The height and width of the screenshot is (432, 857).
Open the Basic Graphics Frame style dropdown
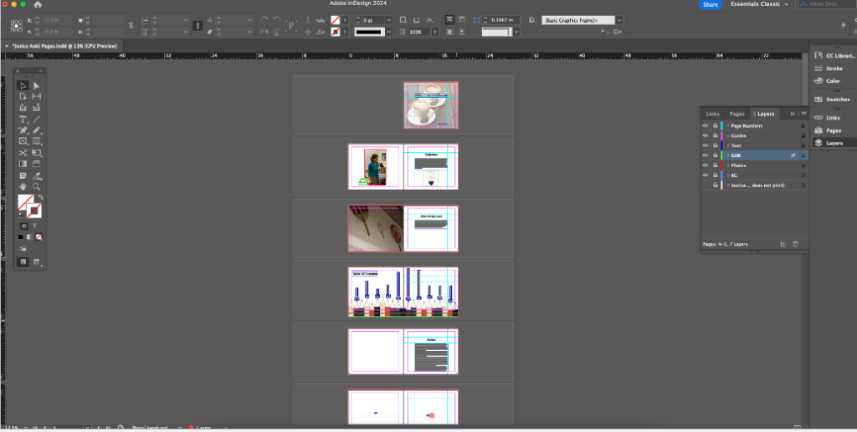click(x=619, y=20)
